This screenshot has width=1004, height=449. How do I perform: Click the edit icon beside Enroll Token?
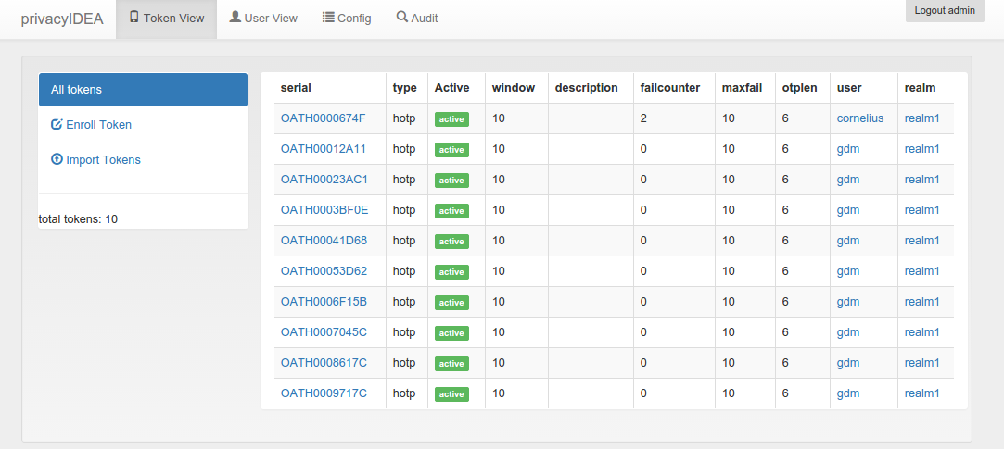point(57,124)
